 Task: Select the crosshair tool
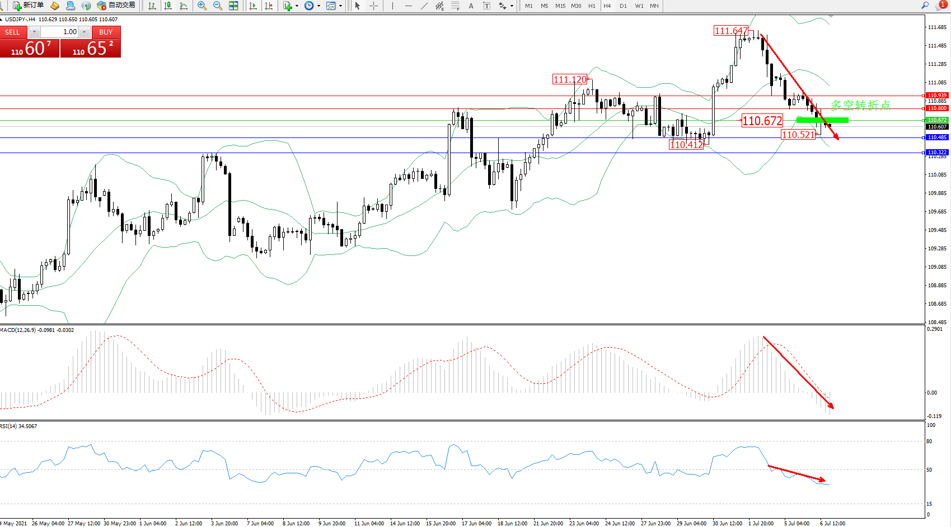click(373, 6)
